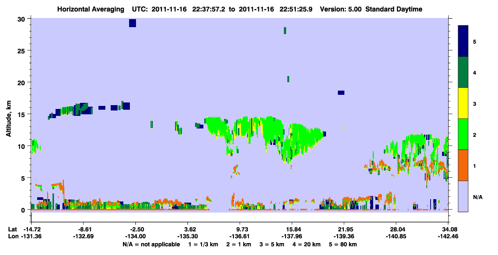Click the lavender N/A color bar segment

(463, 196)
